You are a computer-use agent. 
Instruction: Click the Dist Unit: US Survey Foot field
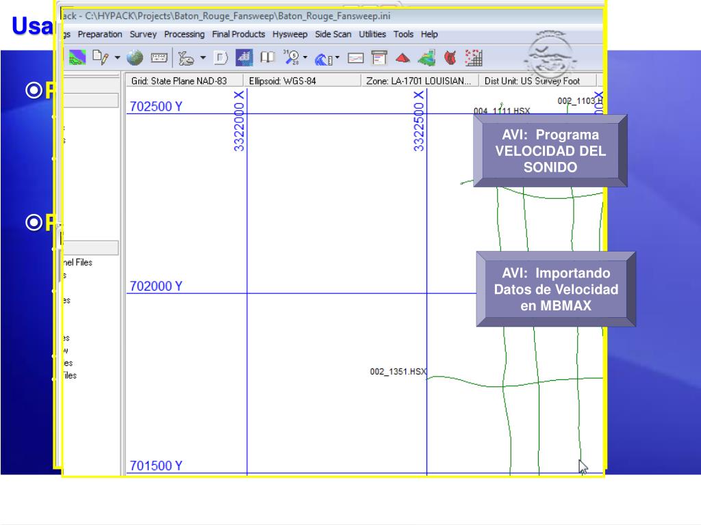coord(538,81)
